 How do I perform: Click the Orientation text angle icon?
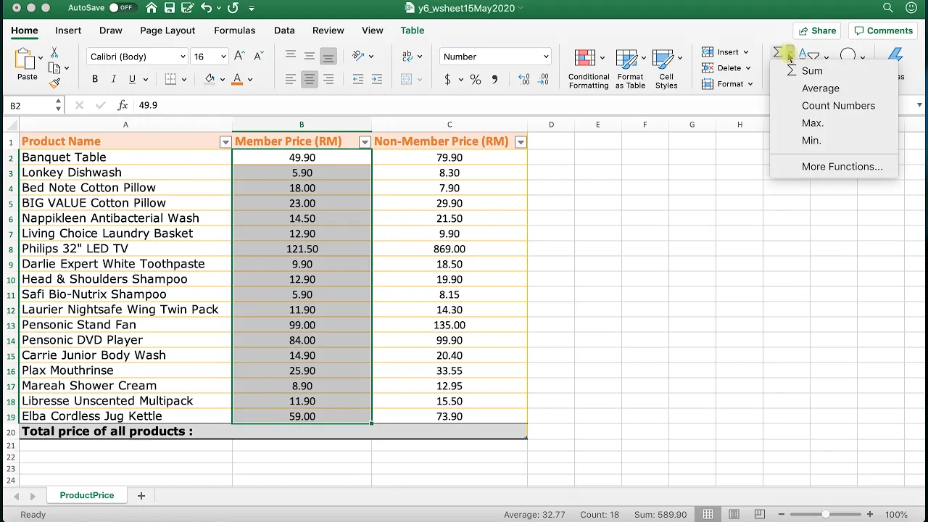pos(358,56)
